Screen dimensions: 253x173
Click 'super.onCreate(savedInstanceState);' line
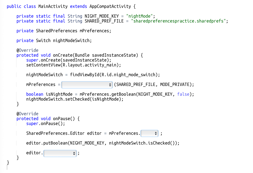tap(69, 60)
